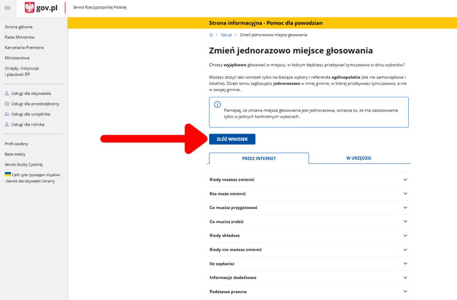Click the Usługi dla urzędnika laptop icon
The height and width of the screenshot is (300, 457).
click(7, 114)
